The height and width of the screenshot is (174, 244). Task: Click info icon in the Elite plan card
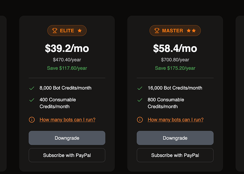point(32,120)
